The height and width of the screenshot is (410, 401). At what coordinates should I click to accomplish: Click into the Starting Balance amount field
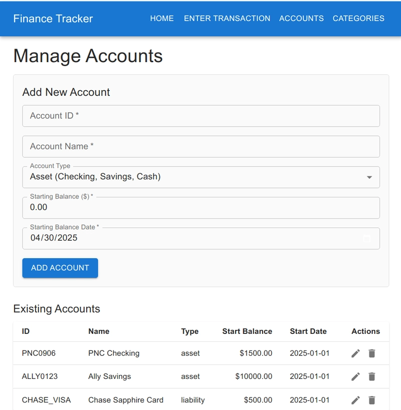(x=201, y=208)
